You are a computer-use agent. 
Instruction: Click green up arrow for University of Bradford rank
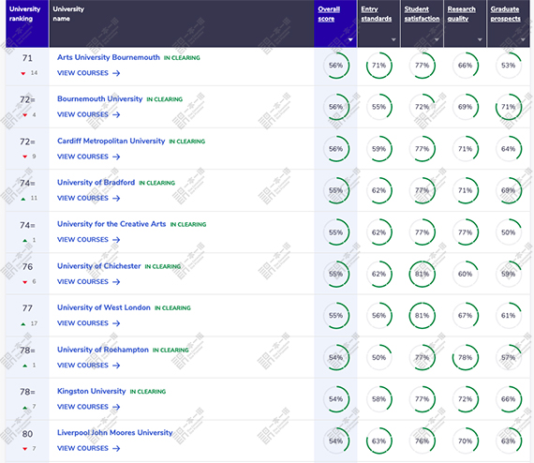[x=23, y=199]
